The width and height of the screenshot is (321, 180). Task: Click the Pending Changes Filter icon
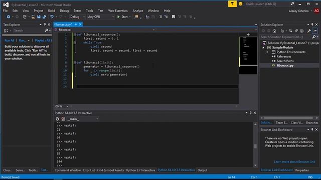tap(282, 31)
